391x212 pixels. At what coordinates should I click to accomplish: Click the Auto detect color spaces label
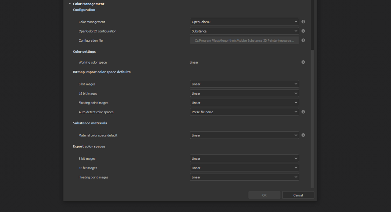(x=96, y=112)
